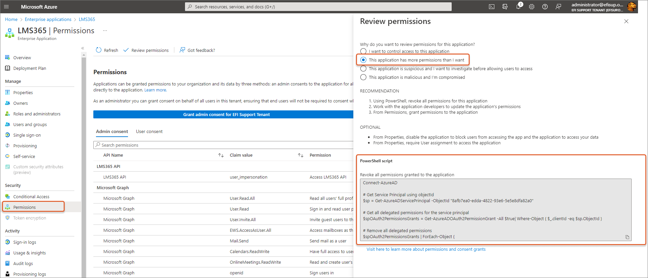Sort by Claim value column arrows
This screenshot has width=648, height=278.
(300, 155)
